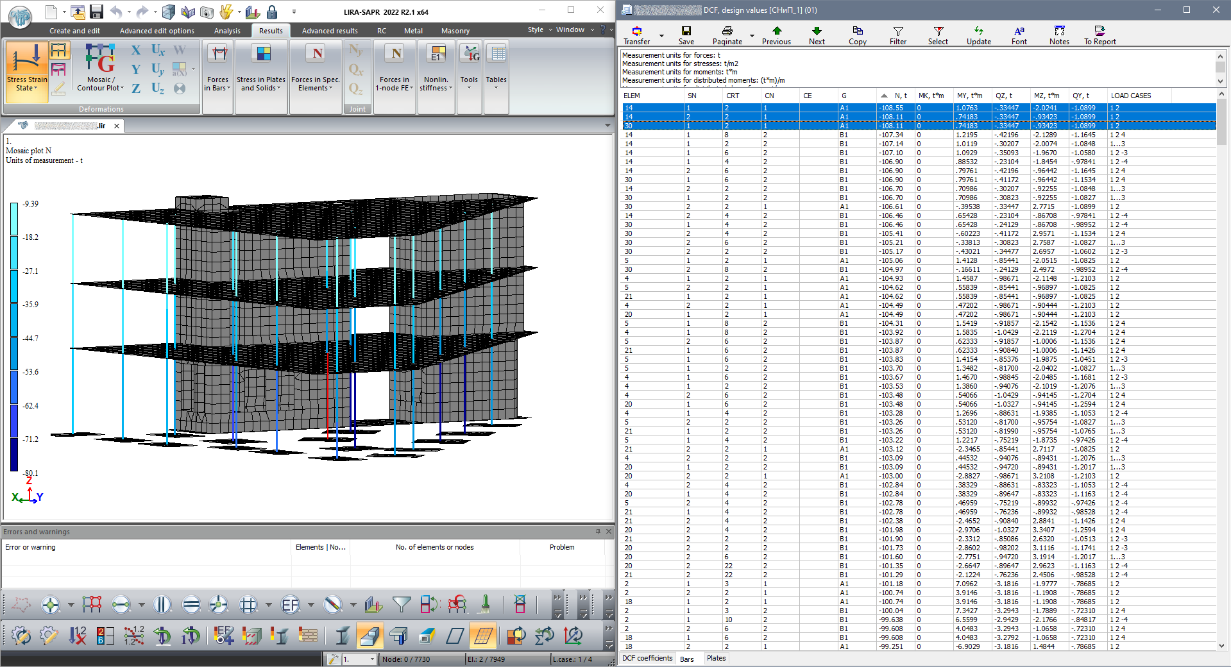Open the Forces in Bars menu
This screenshot has width=1231, height=667.
(x=217, y=84)
